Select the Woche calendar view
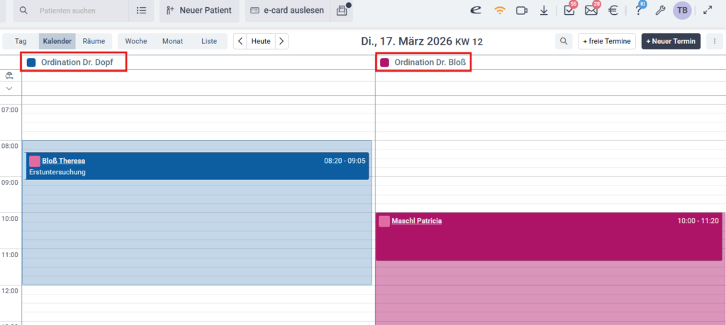 (136, 41)
